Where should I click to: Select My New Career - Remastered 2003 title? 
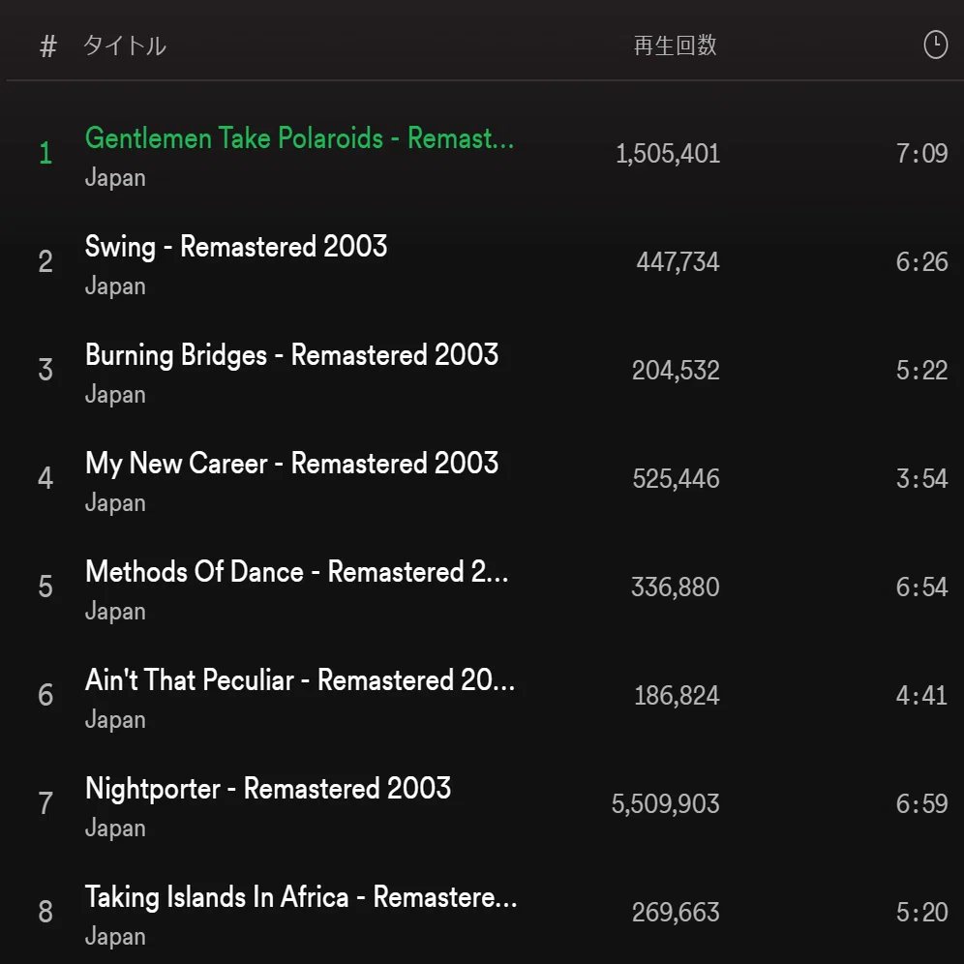pyautogui.click(x=291, y=464)
